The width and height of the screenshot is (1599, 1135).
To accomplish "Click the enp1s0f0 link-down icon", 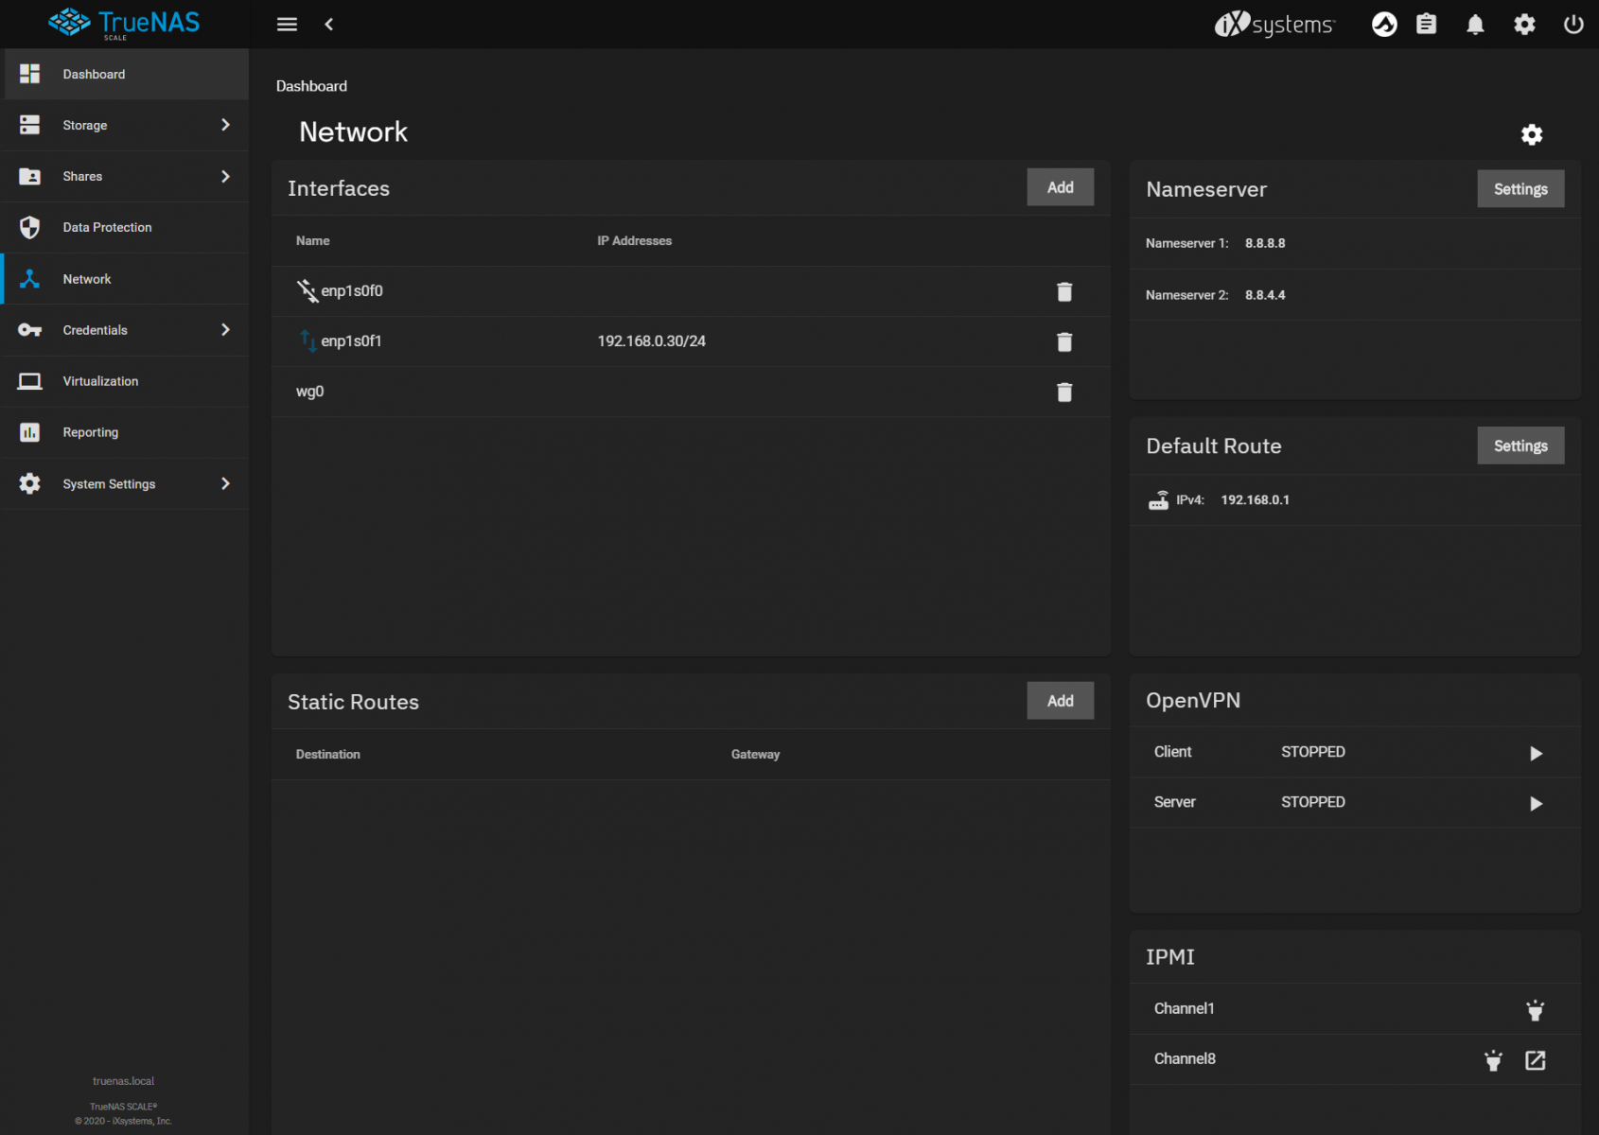I will pos(307,290).
